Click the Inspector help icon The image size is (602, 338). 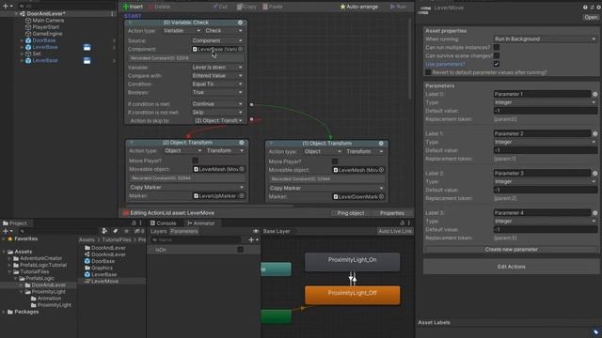pyautogui.click(x=585, y=8)
